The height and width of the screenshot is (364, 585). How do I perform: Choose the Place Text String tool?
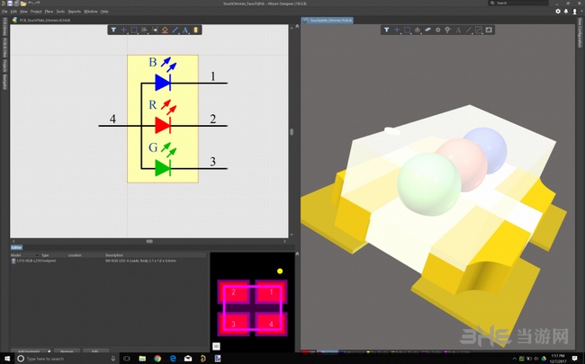pyautogui.click(x=185, y=30)
